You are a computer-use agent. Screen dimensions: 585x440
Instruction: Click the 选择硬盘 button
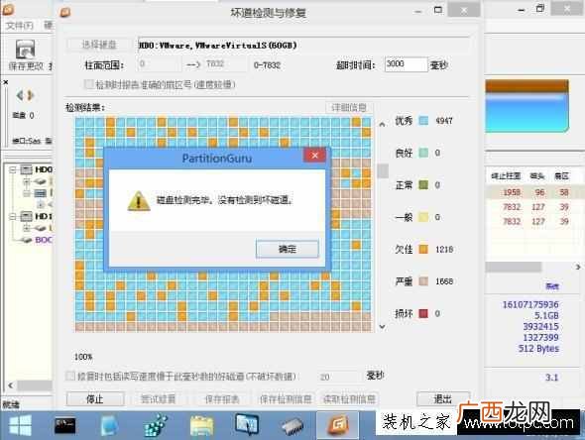(x=99, y=46)
